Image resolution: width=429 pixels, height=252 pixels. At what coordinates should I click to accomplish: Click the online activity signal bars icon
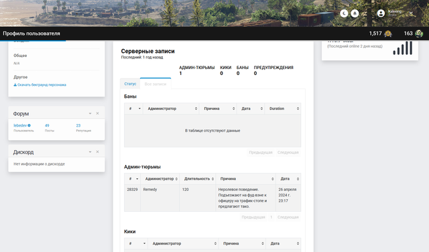(402, 48)
